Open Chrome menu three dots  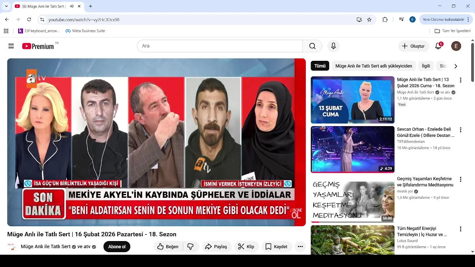coord(468,20)
